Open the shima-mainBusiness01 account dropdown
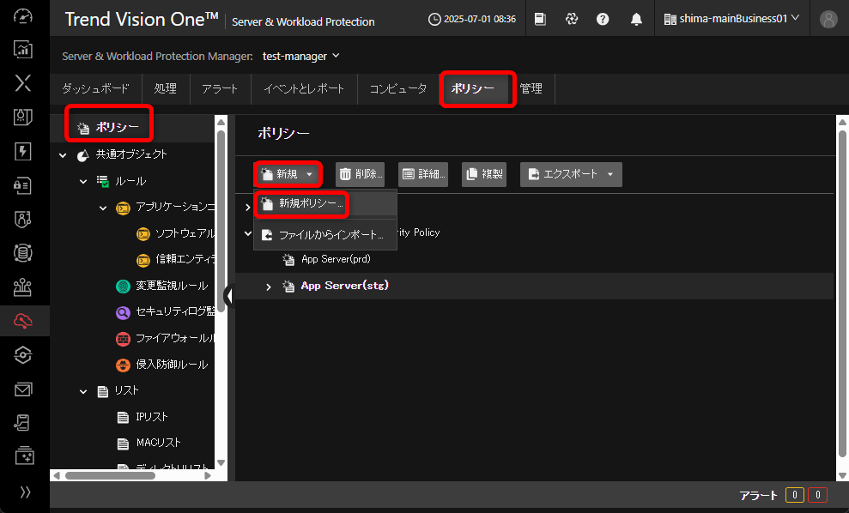 point(732,19)
